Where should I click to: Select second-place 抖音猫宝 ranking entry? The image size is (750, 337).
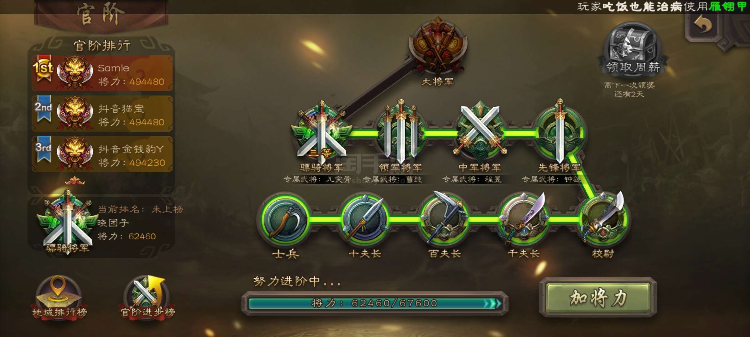point(102,113)
